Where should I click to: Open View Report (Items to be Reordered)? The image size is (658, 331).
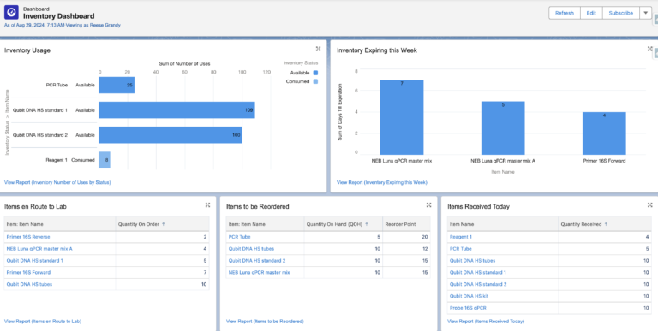click(265, 322)
